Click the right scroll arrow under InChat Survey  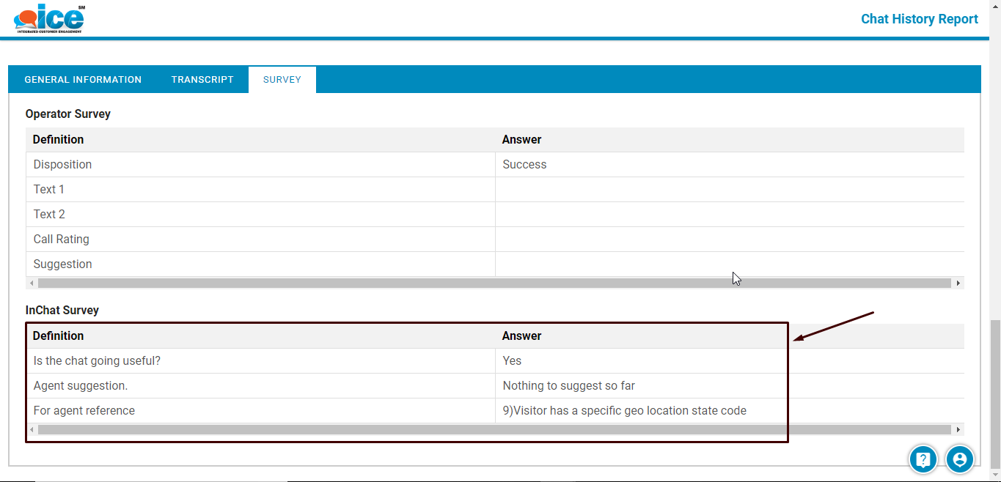point(958,429)
